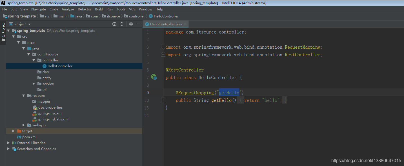Image resolution: width=404 pixels, height=166 pixels.
Task: Collapse the spring_template root node
Action: coord(8,31)
